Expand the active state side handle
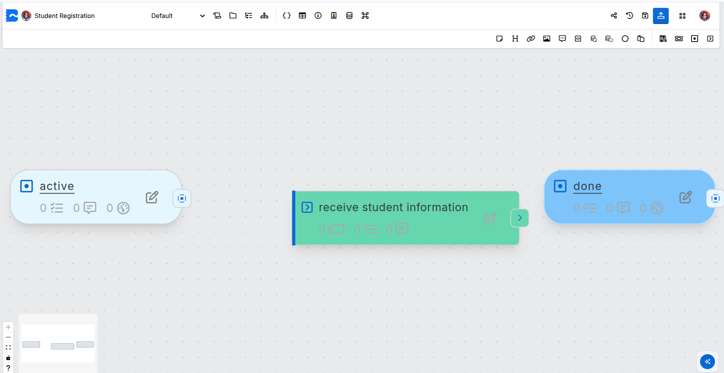This screenshot has width=724, height=373. click(182, 198)
